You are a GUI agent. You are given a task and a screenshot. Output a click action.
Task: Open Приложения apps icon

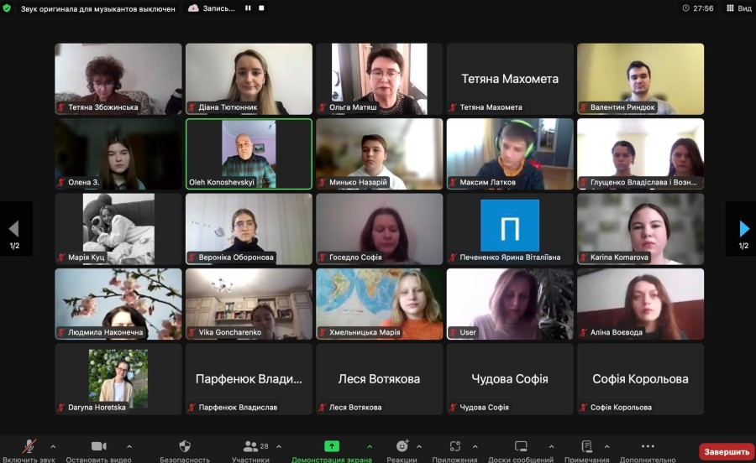(454, 446)
